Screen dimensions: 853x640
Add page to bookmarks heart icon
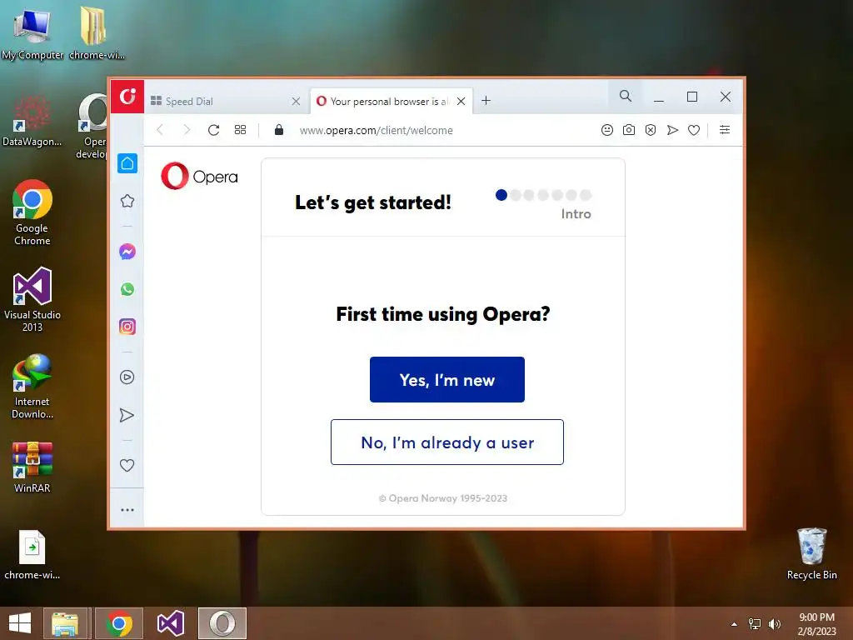pos(694,131)
